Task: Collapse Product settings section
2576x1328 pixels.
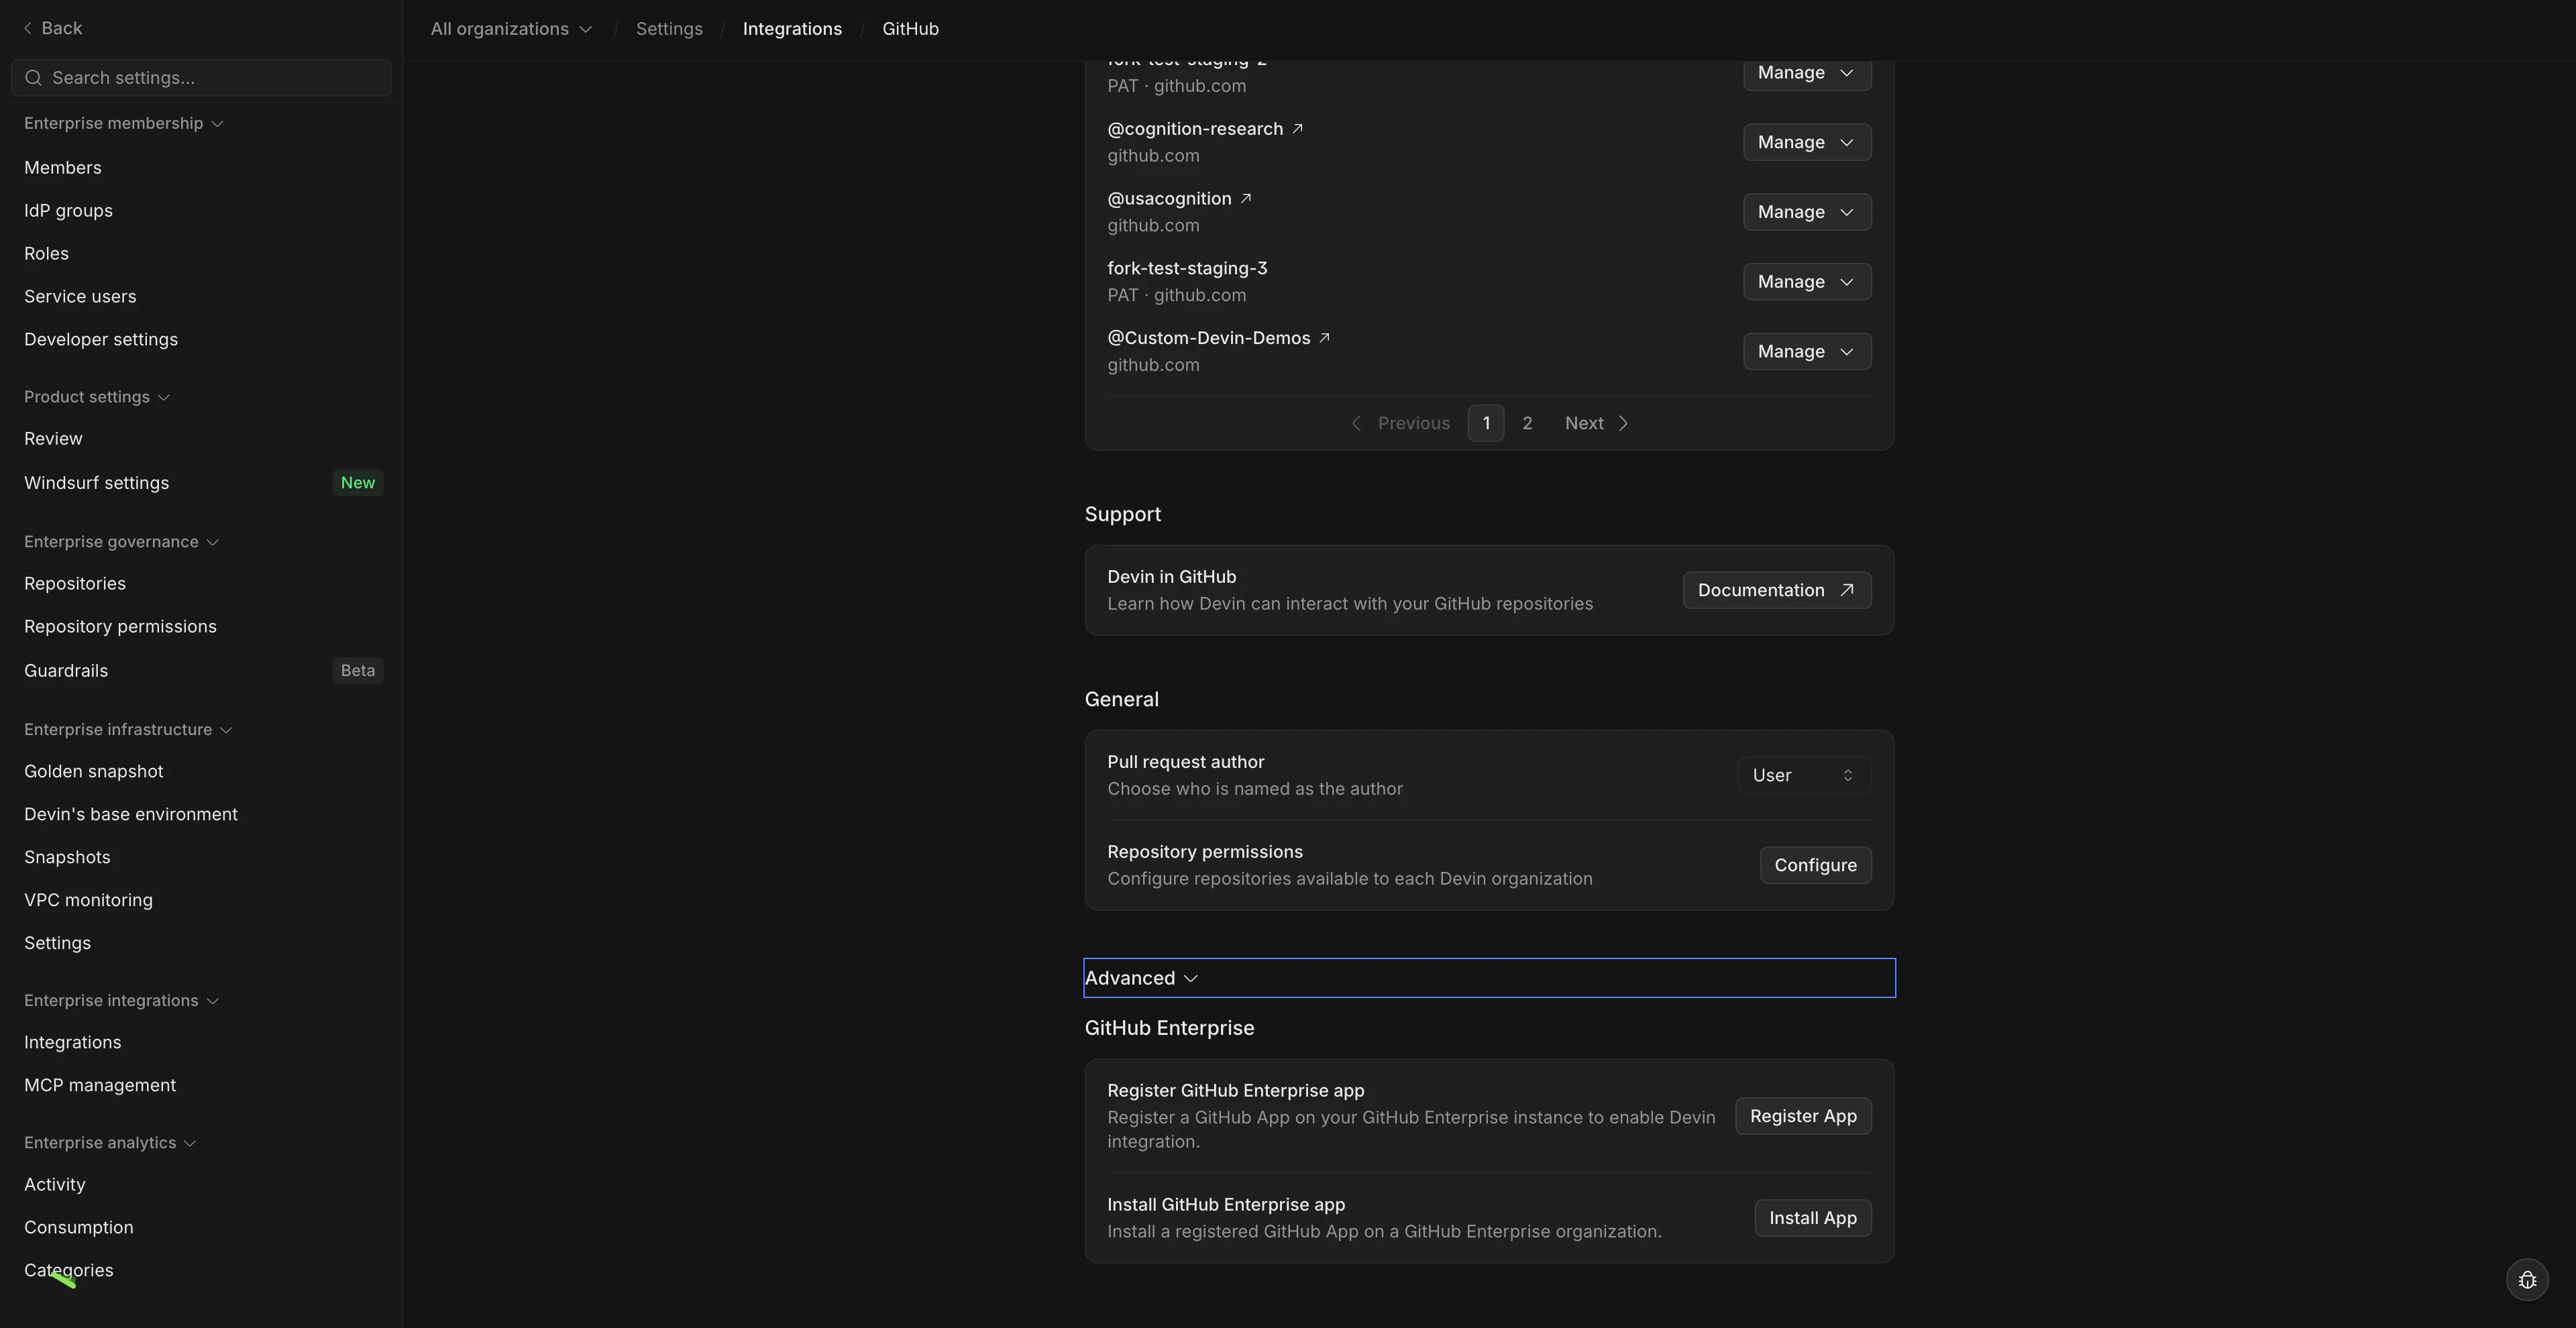Action: [x=97, y=398]
